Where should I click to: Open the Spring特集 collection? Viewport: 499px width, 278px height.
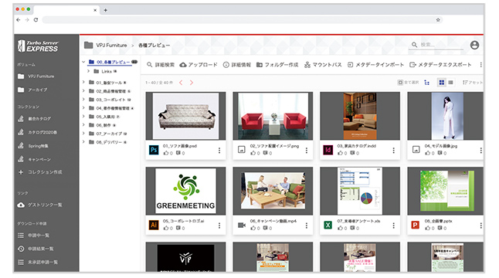click(x=33, y=146)
